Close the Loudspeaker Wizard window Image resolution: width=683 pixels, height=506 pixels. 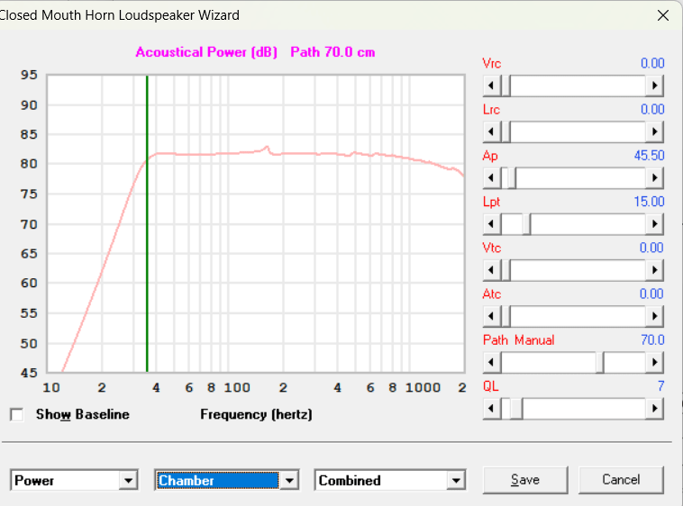[663, 15]
